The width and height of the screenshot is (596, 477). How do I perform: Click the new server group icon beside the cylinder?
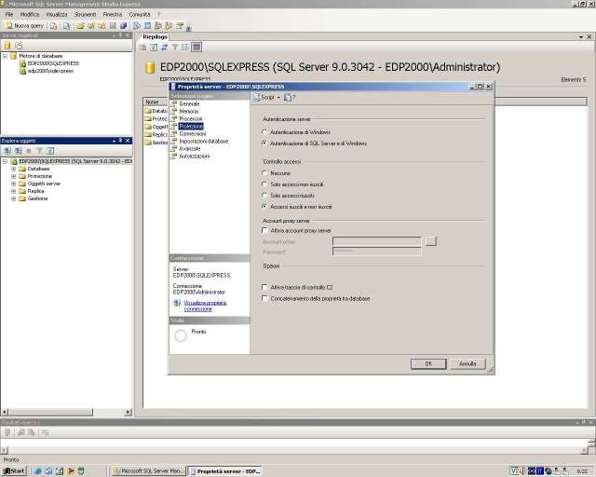pos(19,46)
